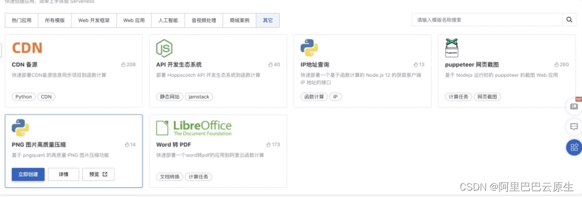
Task: Click 计算任务 tag on puppeteer card
Action: tap(459, 97)
